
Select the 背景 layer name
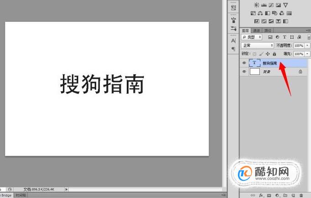[267, 71]
